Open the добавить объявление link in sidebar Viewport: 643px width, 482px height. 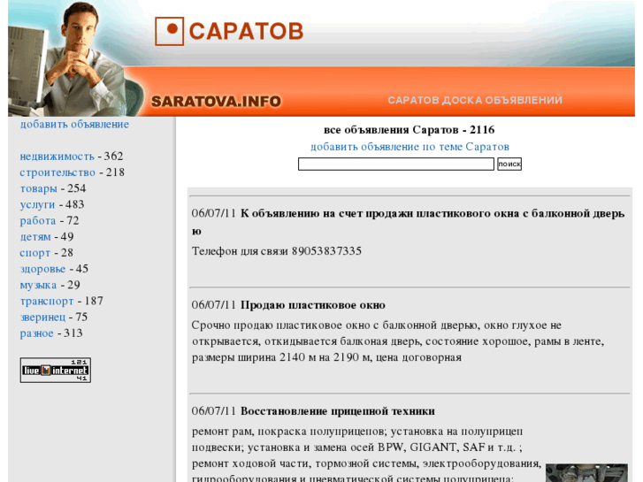coord(74,125)
